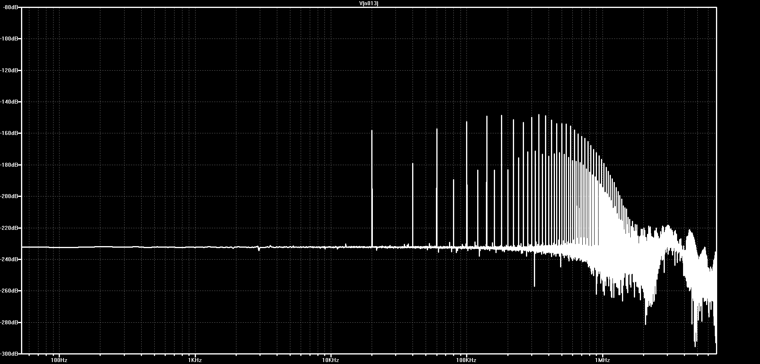Select the 100KHz frequency axis label

(466, 360)
